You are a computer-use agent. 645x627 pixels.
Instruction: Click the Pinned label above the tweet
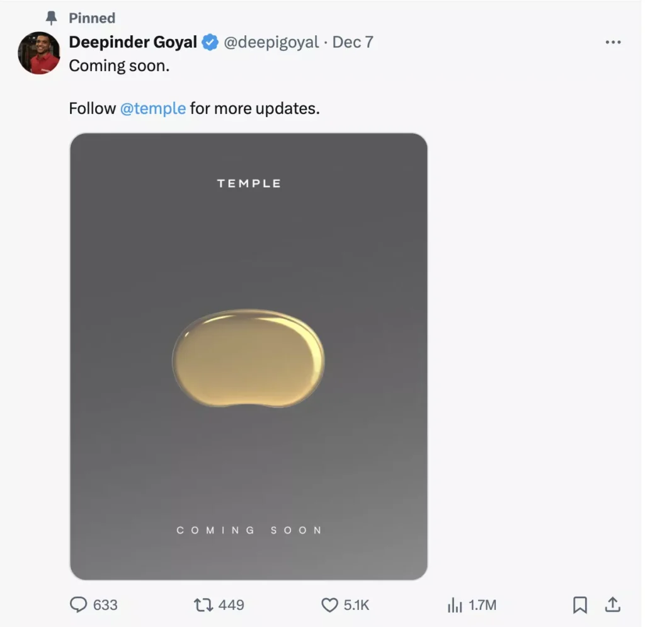pos(93,18)
